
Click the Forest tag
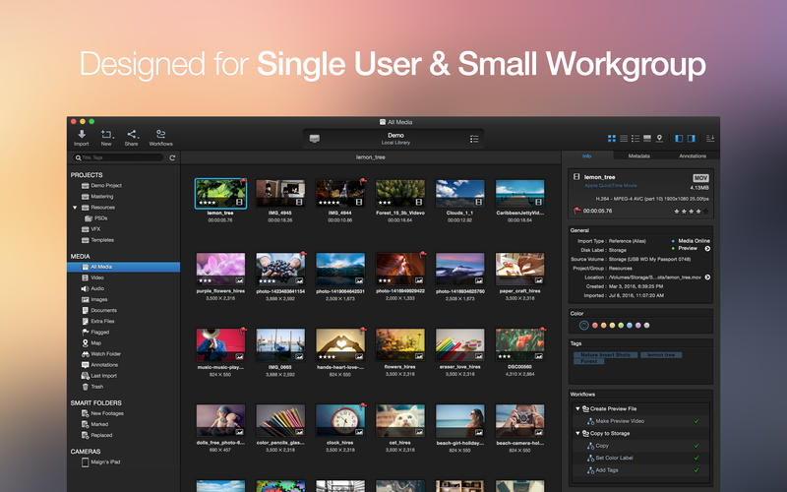tap(588, 361)
